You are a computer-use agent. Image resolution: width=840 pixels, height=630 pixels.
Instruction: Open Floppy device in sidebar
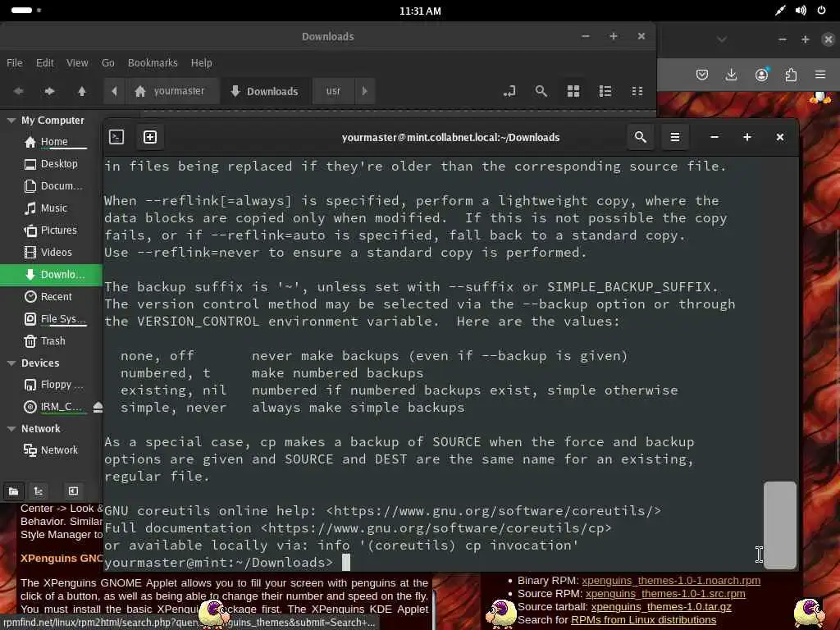pos(51,385)
